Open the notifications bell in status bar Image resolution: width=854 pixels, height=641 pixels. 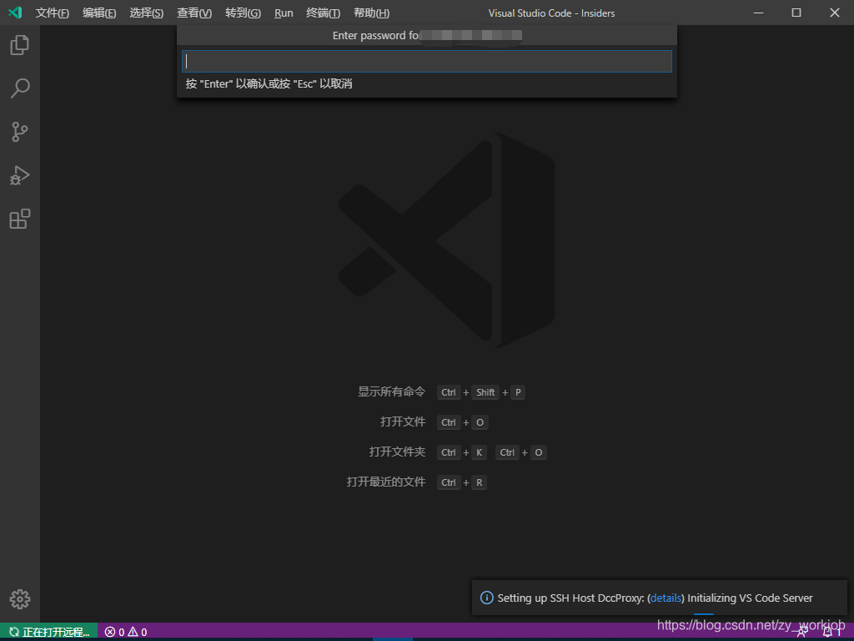828,633
